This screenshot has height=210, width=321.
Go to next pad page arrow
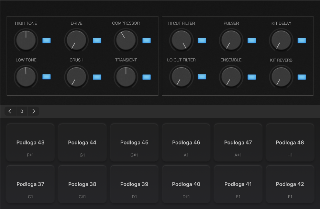point(34,111)
